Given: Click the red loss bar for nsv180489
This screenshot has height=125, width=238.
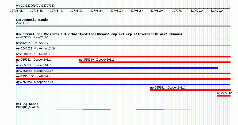Looking at the screenshot, I should (123, 57).
